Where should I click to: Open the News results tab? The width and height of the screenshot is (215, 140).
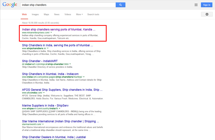[57, 14]
